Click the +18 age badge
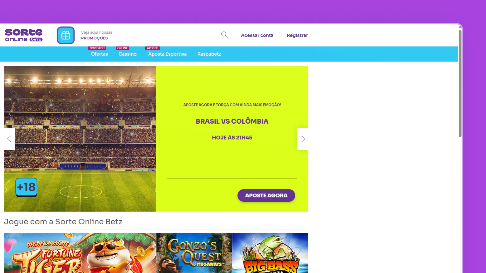Screen dimensions: 486x273 coord(26,187)
